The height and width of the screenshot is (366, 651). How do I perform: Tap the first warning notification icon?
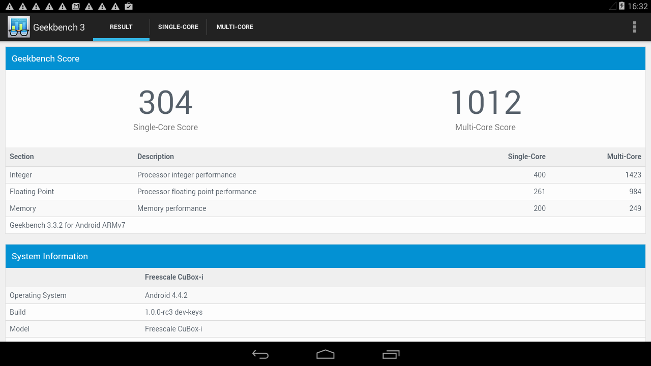[10, 7]
